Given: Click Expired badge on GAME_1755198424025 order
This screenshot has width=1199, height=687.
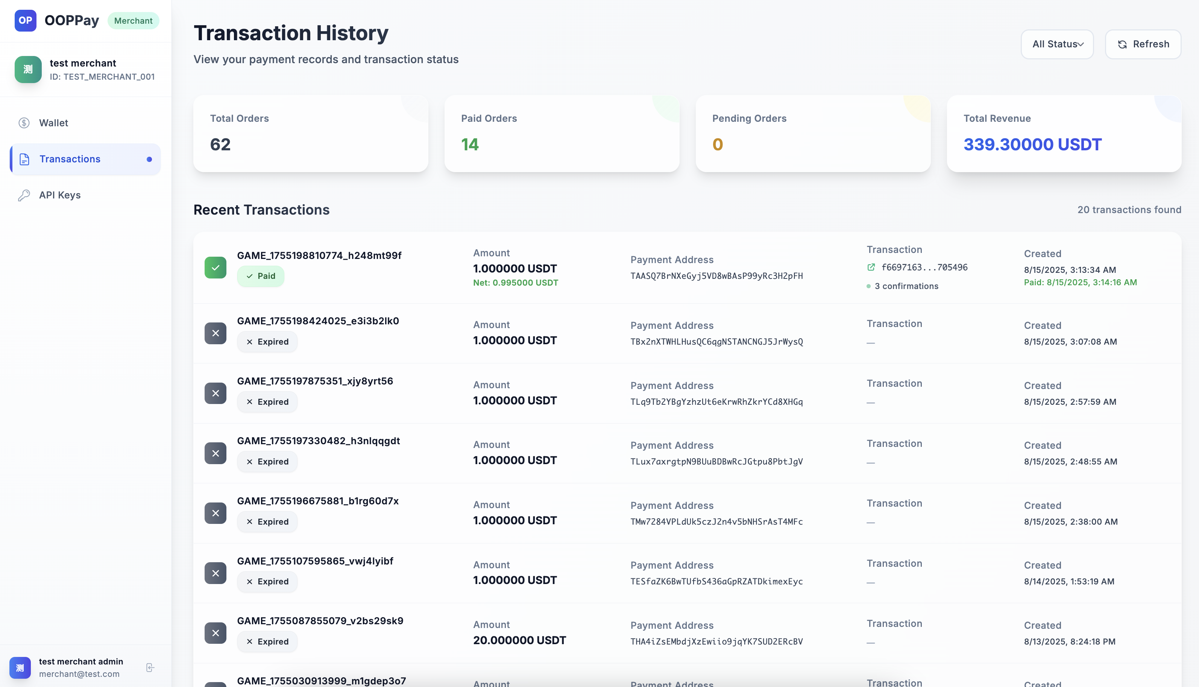Looking at the screenshot, I should (267, 342).
